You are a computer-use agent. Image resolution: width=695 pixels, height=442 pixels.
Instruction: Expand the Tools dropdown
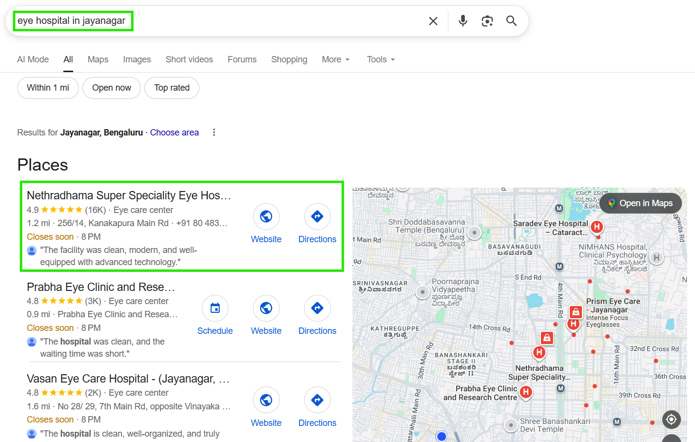point(381,59)
